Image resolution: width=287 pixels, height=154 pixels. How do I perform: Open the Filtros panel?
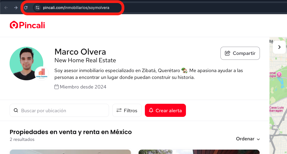(x=127, y=110)
